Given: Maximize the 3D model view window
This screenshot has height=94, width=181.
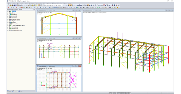Looking at the screenshot, I should 169,11.
